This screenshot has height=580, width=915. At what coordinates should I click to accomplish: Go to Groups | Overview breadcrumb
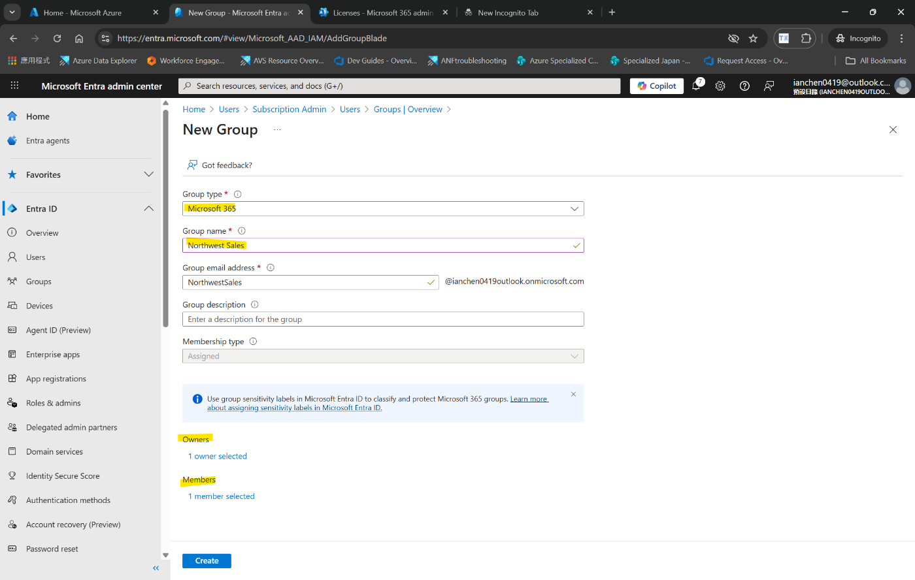click(408, 109)
